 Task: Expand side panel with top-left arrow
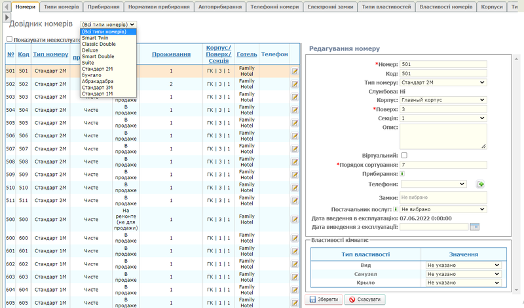pos(7,18)
